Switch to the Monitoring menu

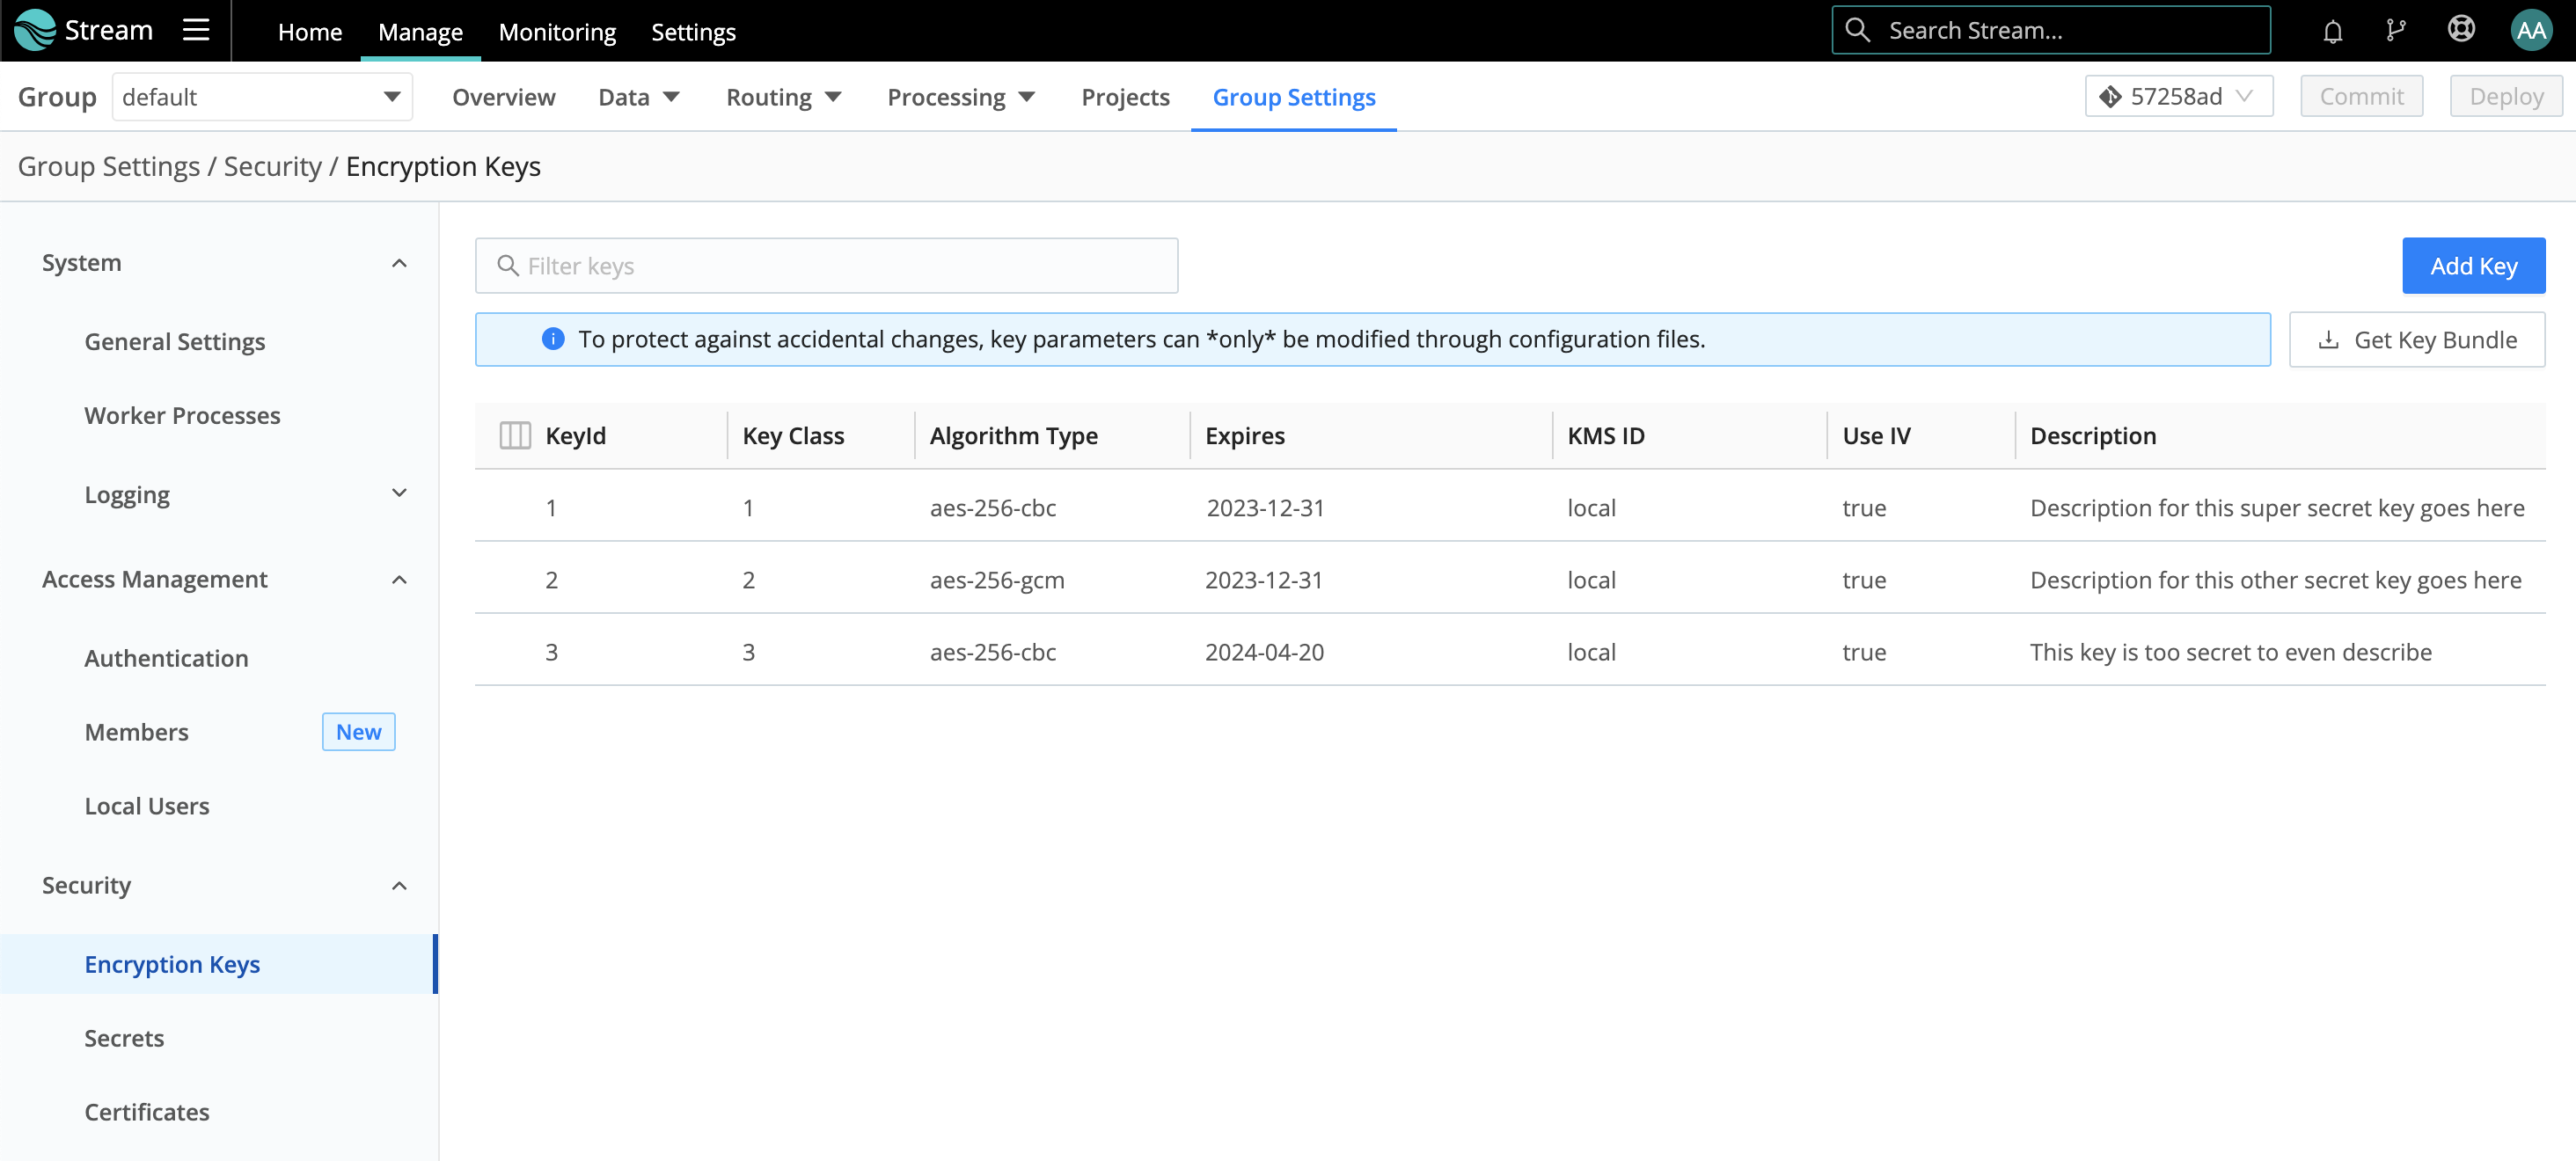click(557, 31)
